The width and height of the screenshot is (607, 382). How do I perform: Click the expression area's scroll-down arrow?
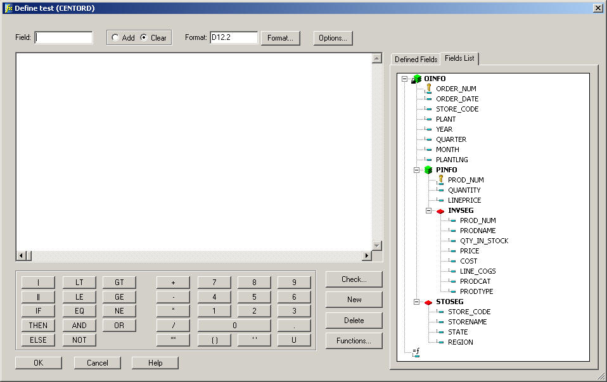point(376,246)
